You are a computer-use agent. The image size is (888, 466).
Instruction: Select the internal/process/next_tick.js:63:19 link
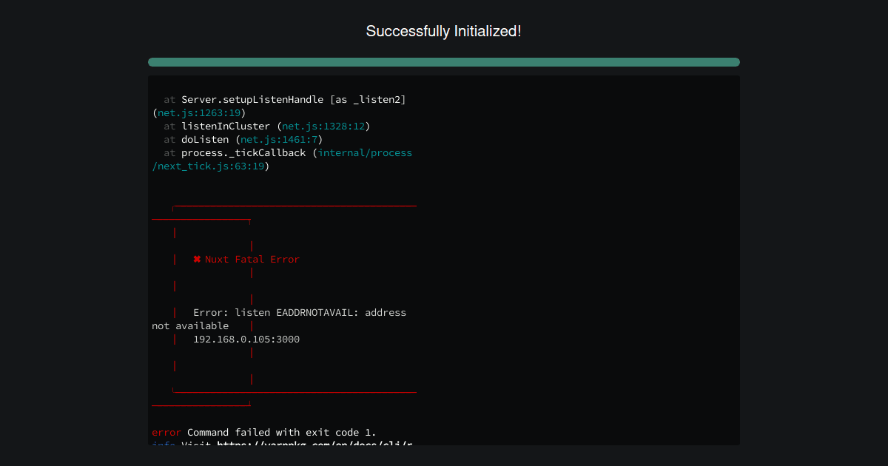click(x=365, y=152)
